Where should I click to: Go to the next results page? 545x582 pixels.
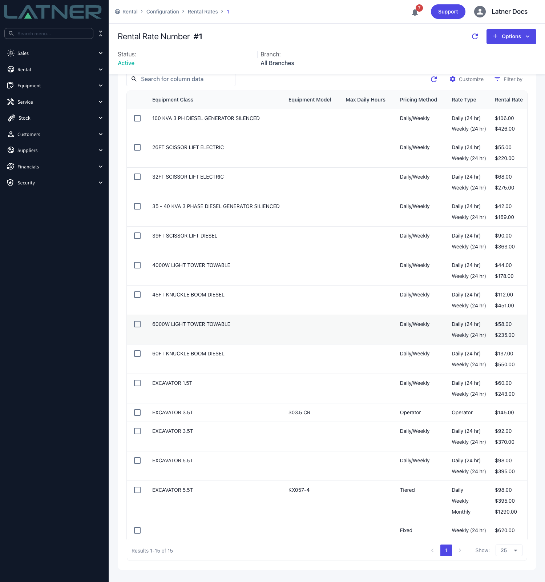pyautogui.click(x=460, y=550)
